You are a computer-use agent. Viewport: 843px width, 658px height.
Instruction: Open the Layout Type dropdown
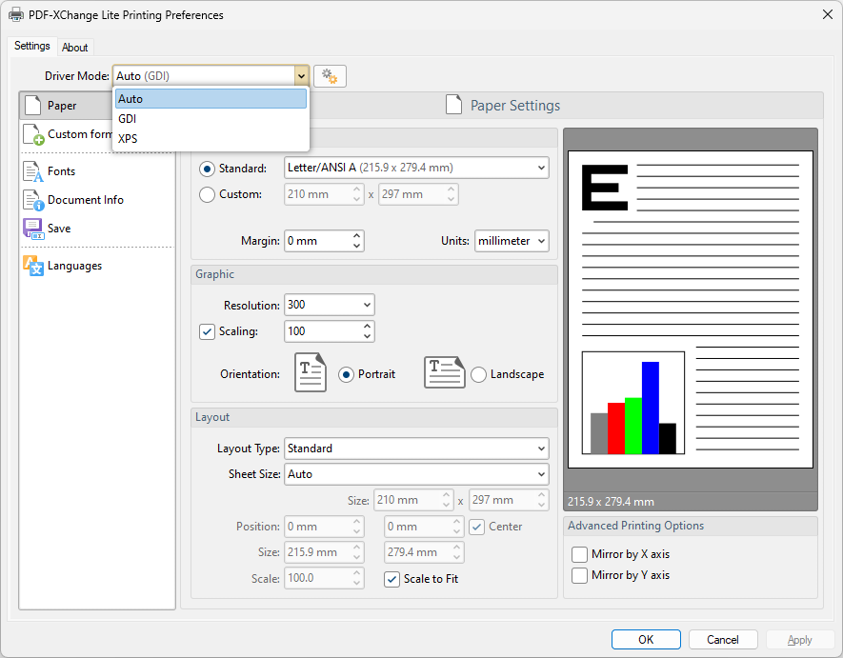coord(416,449)
